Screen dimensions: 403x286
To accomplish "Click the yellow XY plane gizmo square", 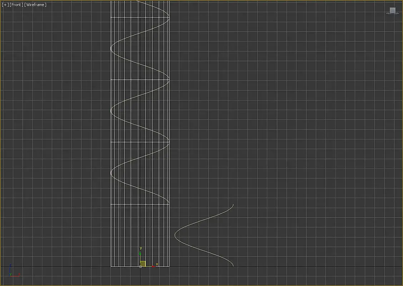I will (143, 263).
